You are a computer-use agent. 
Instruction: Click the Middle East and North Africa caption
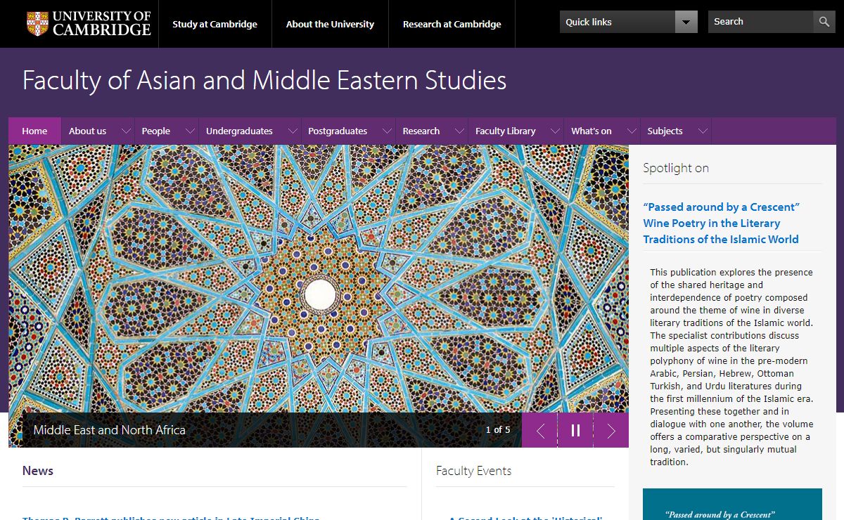110,430
